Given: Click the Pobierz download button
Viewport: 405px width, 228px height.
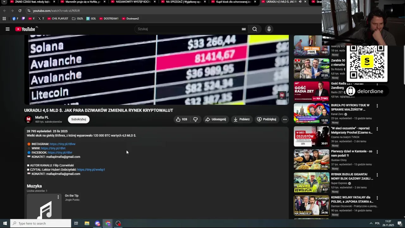Looking at the screenshot, I should 242,119.
